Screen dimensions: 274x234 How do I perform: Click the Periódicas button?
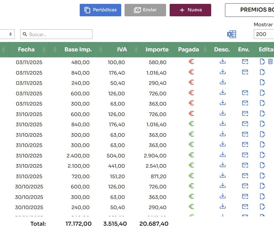pyautogui.click(x=100, y=10)
